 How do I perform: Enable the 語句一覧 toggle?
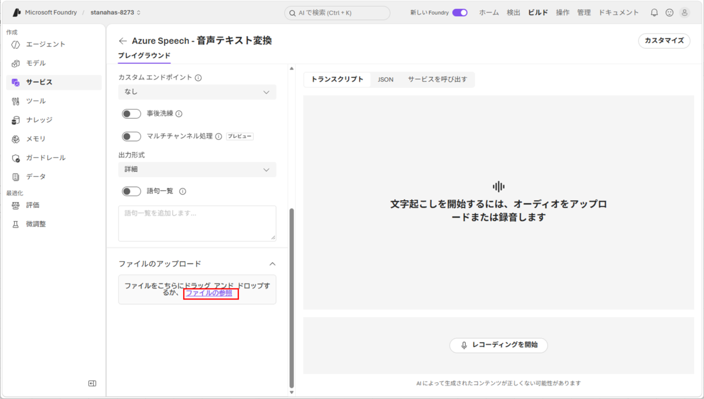point(131,191)
